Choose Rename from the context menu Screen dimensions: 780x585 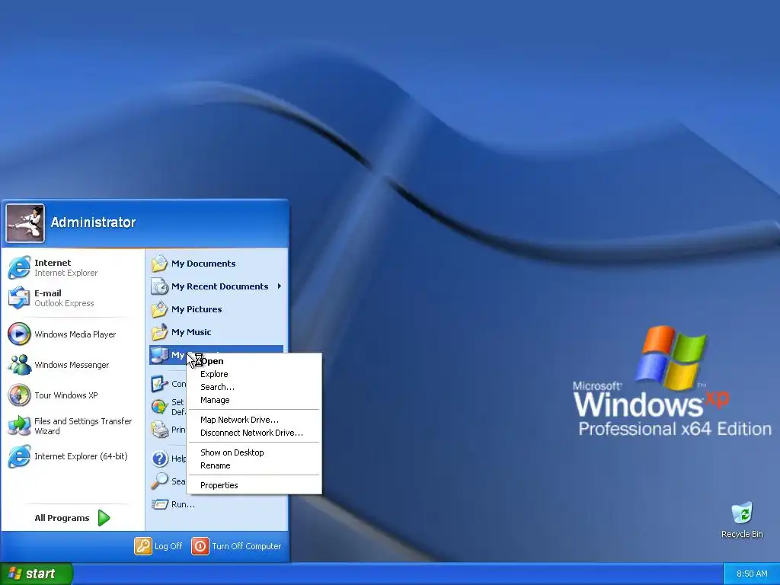[x=254, y=465]
